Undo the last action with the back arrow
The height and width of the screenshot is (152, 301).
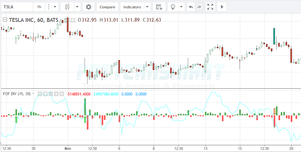(x=191, y=7)
